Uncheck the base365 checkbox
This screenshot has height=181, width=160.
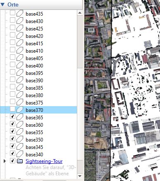[x=12, y=116]
